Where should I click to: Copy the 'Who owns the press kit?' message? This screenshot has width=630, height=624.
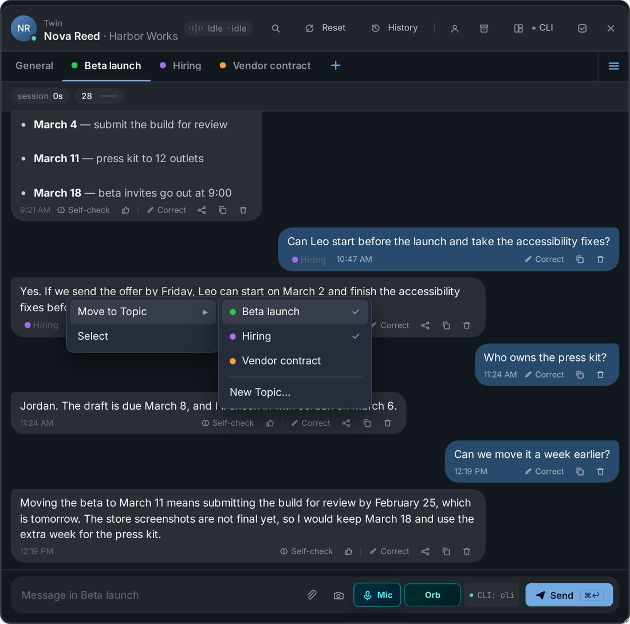pyautogui.click(x=580, y=375)
